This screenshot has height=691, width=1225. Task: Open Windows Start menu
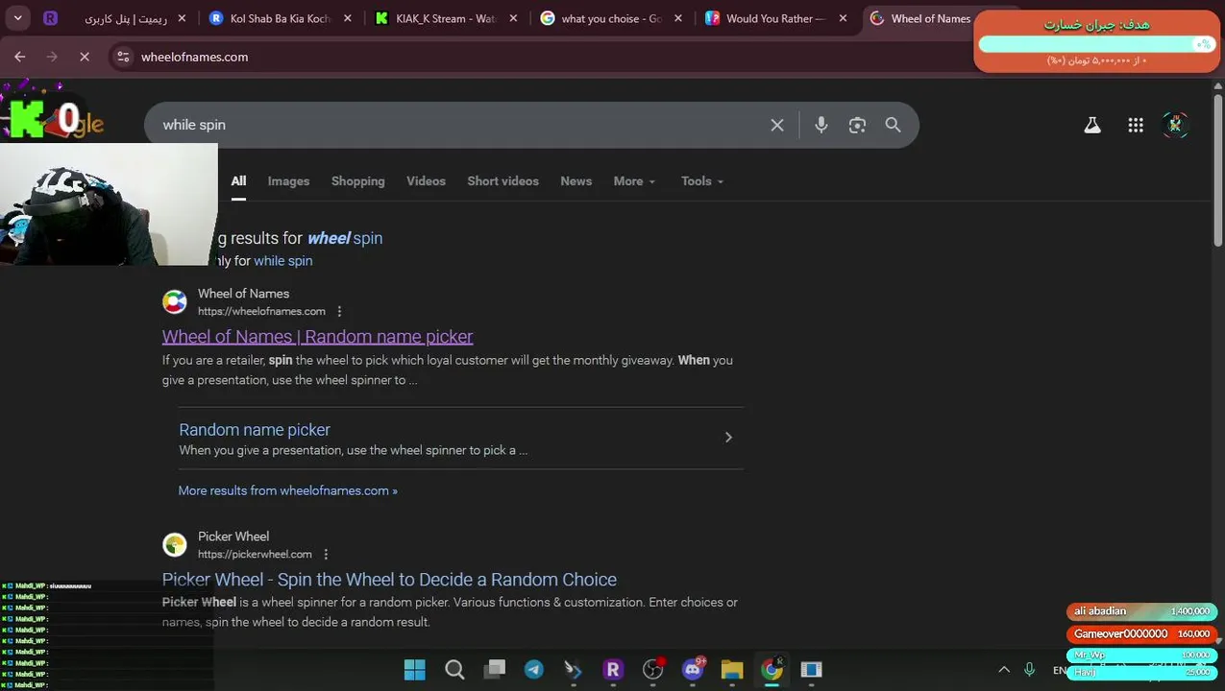point(414,670)
